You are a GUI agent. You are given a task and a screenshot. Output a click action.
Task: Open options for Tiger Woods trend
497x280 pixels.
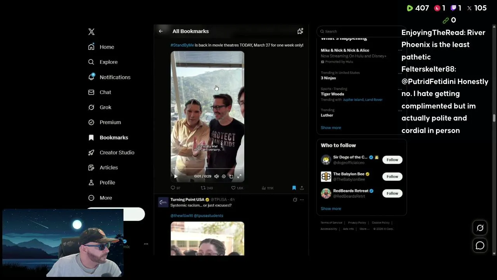point(400,89)
